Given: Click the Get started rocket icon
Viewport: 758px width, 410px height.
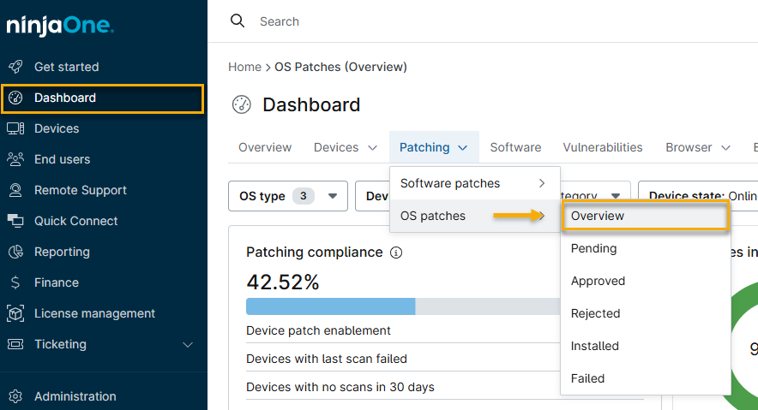Looking at the screenshot, I should [x=15, y=67].
